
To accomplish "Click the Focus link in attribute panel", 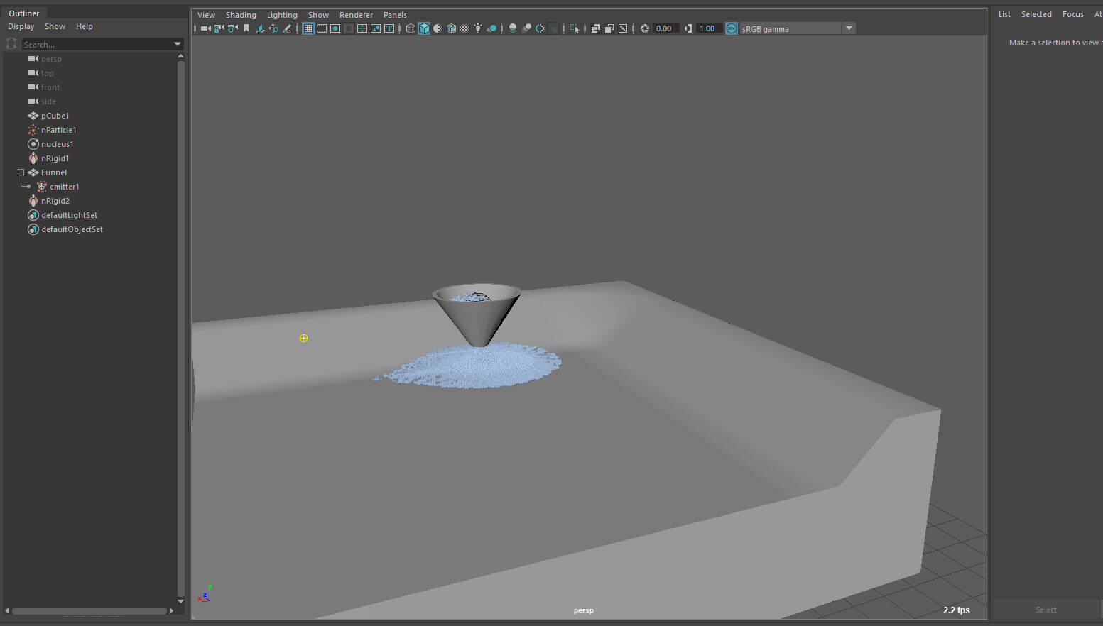I will [1073, 14].
